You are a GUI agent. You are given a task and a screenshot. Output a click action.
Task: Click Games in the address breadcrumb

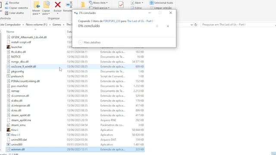pos(57,25)
